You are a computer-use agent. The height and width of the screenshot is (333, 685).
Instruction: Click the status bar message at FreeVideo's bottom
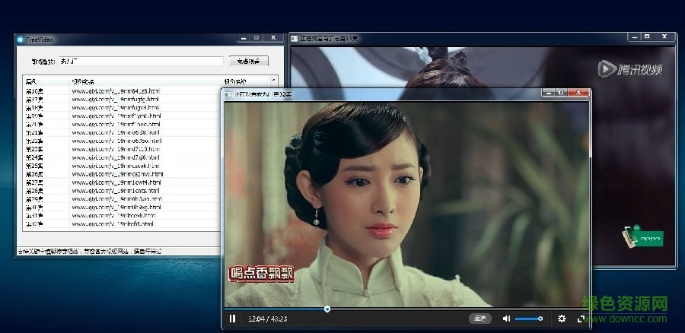[x=90, y=252]
